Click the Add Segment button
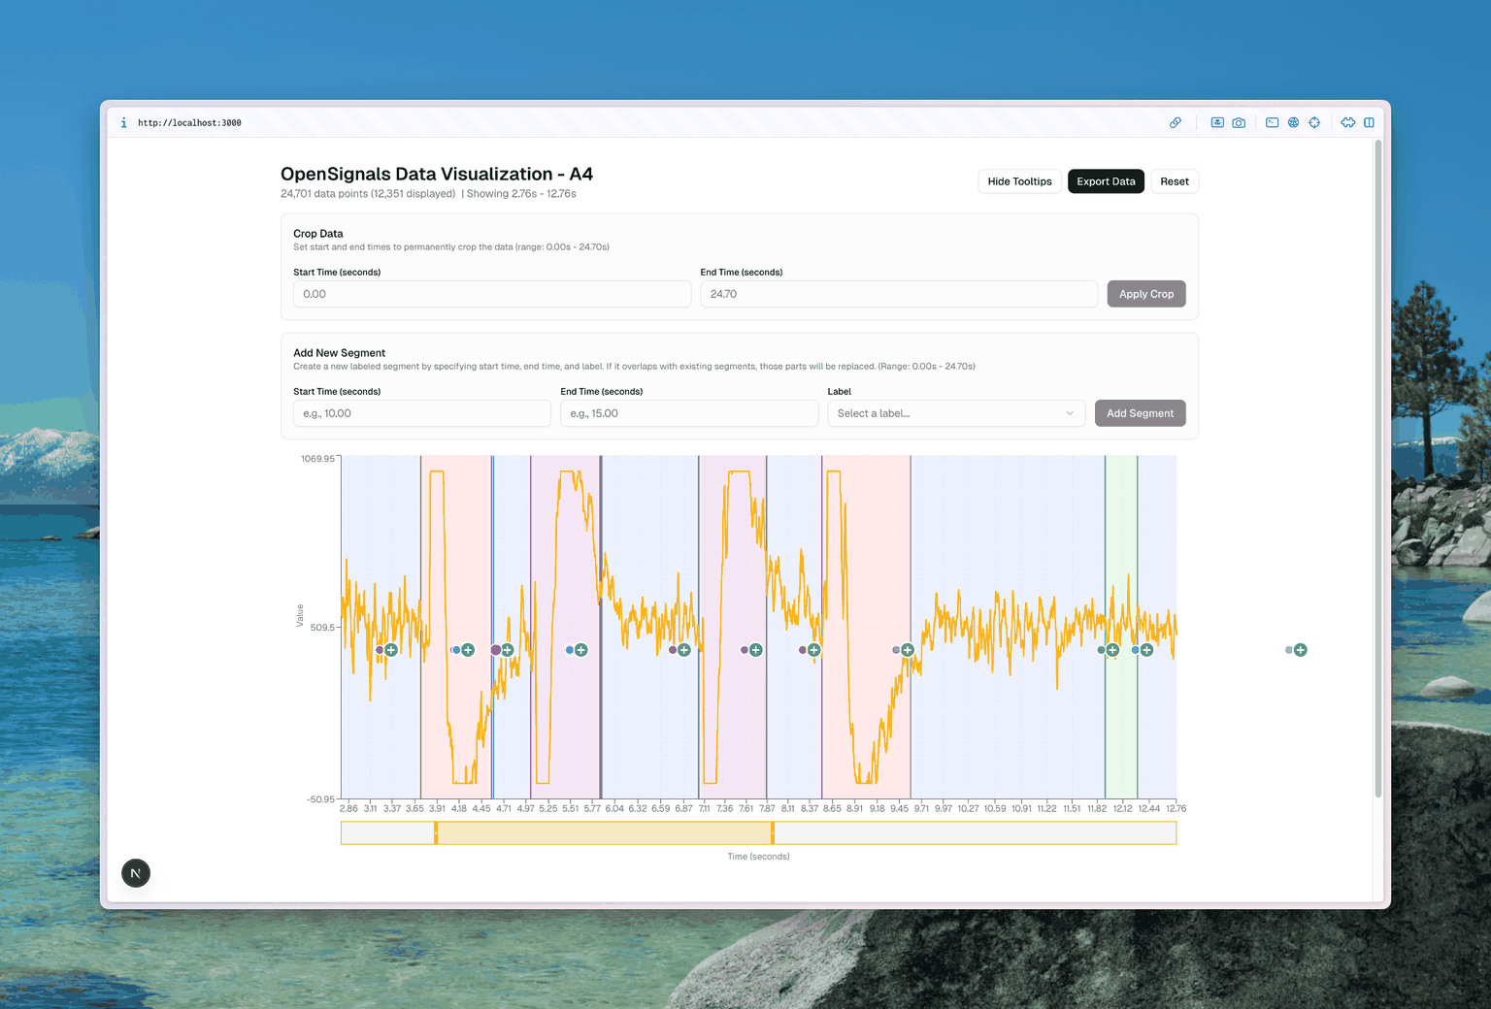1491x1009 pixels. pyautogui.click(x=1141, y=413)
